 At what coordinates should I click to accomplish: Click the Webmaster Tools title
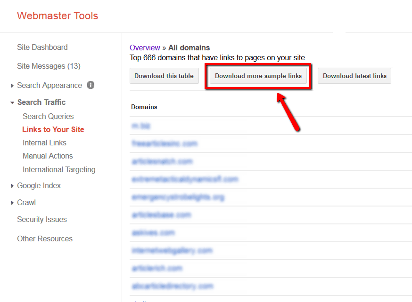tap(58, 16)
